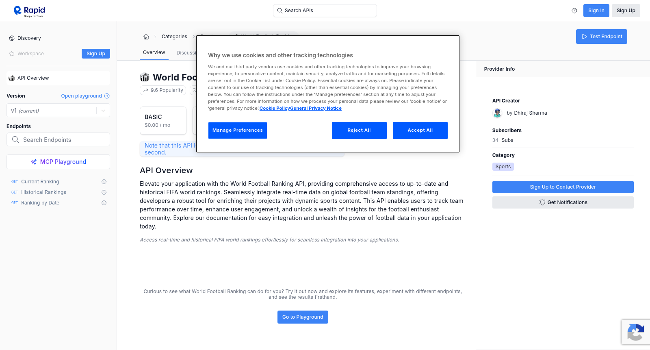
Task: Open the Current Ranking endpoint
Action: (x=40, y=182)
